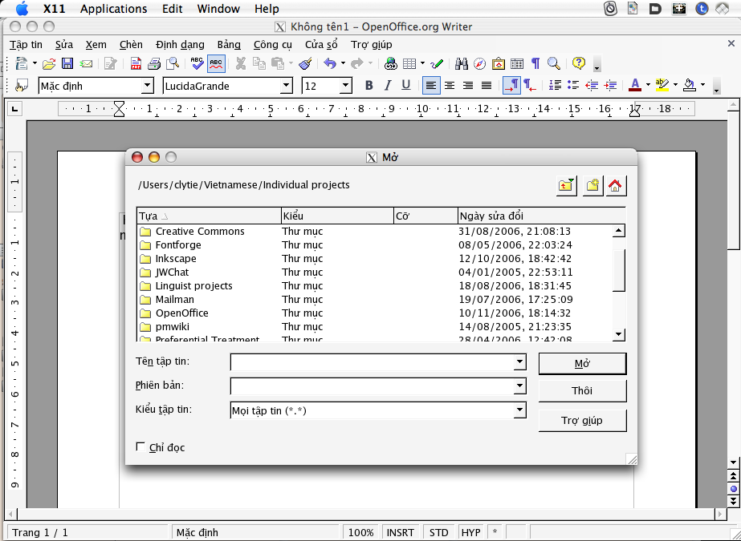Enable Justified paragraph alignment
The height and width of the screenshot is (541, 741).
[487, 86]
